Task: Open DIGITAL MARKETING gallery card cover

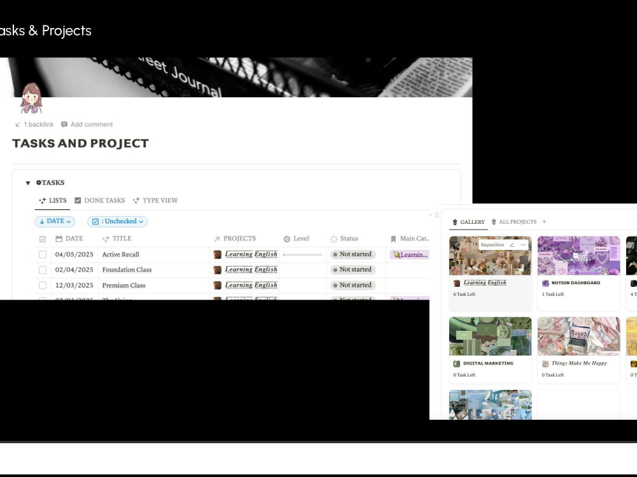Action: tap(490, 336)
